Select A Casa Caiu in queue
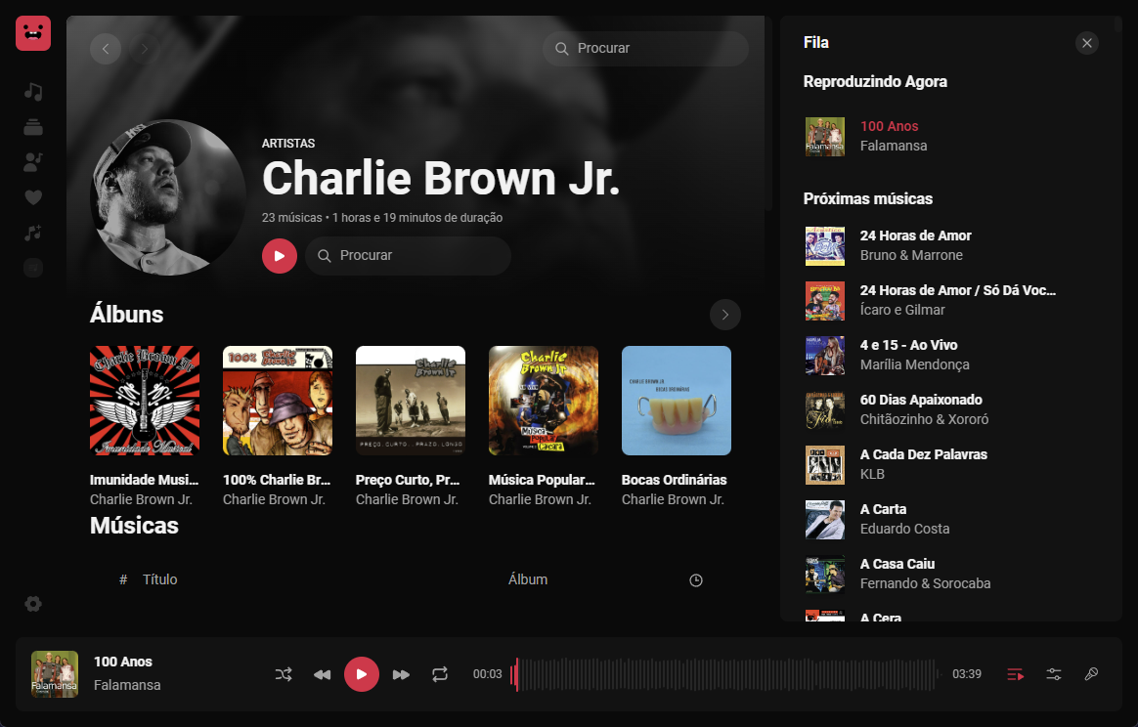Screen dimensions: 1138x727 pyautogui.click(x=950, y=574)
